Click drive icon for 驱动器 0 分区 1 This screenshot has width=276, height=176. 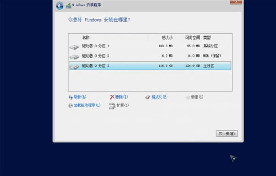click(75, 47)
